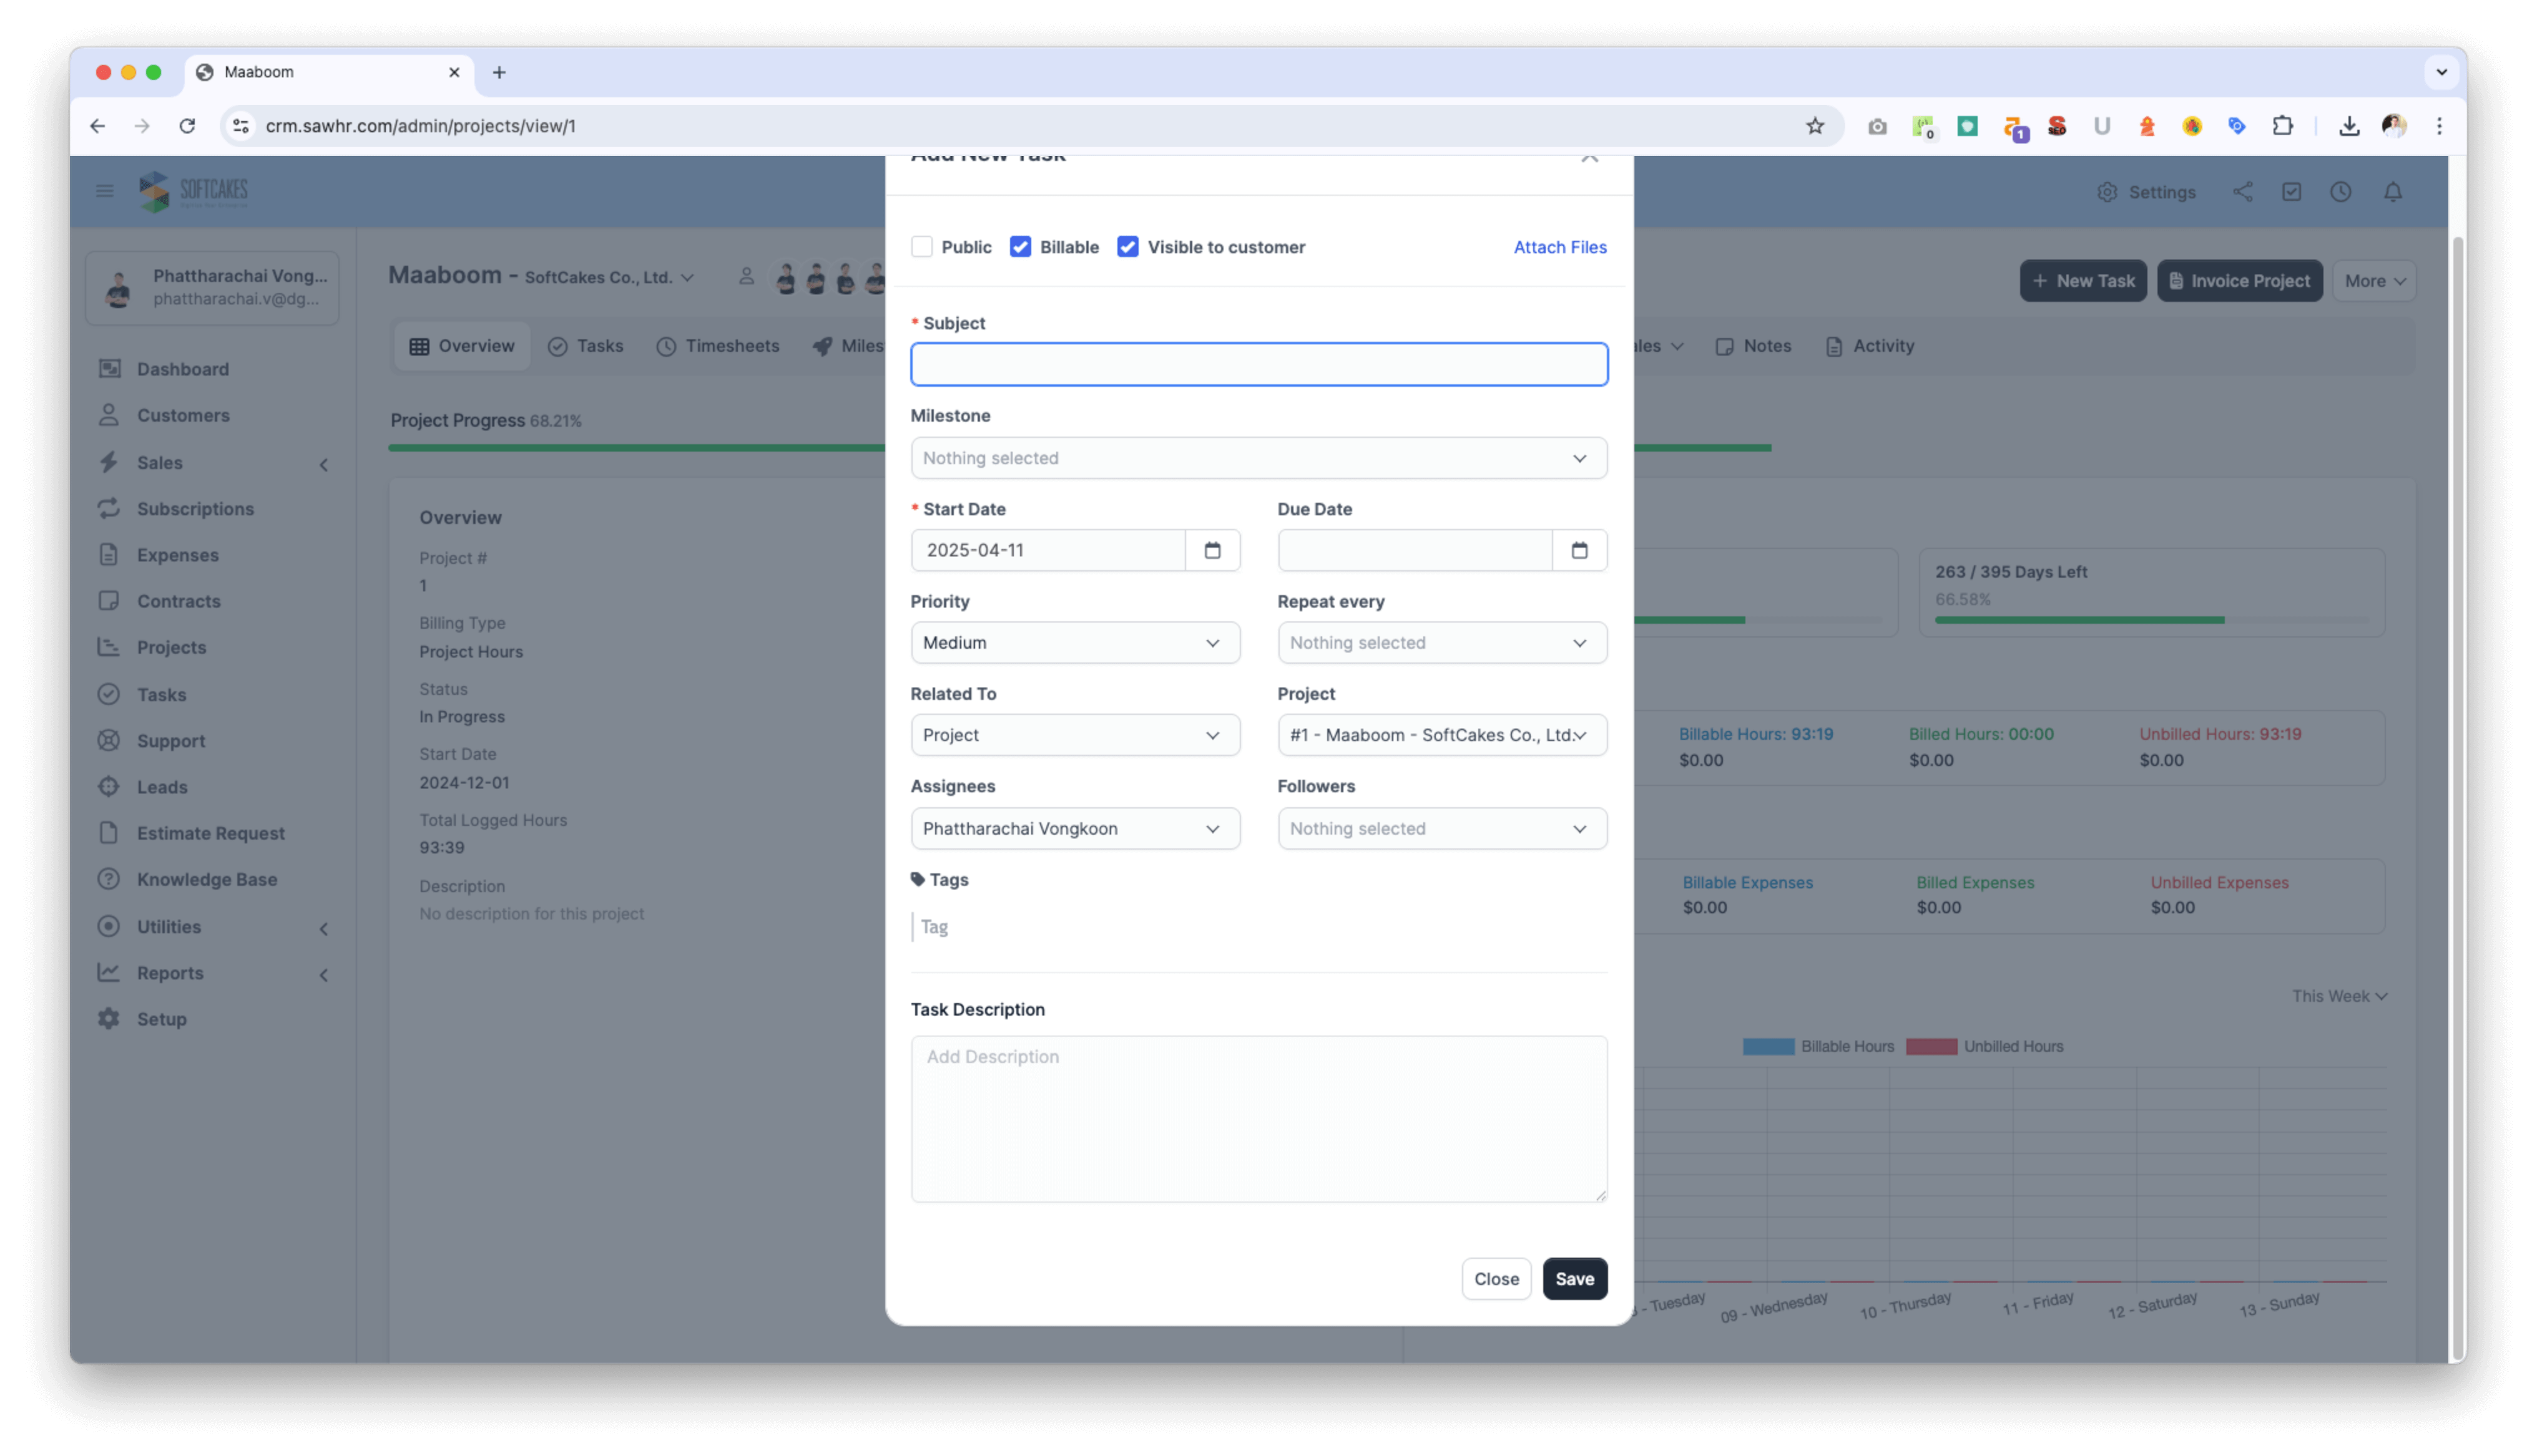Click the New Task button
Image resolution: width=2537 pixels, height=1456 pixels.
point(2083,281)
